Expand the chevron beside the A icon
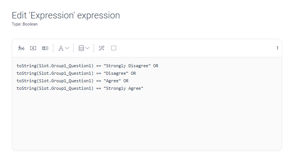 point(67,48)
